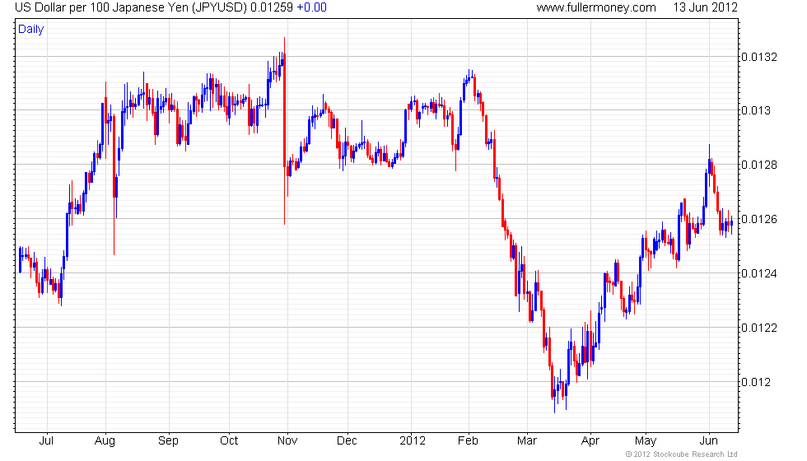This screenshot has width=807, height=461.
Task: Click the 0.013 price axis label
Action: coord(756,110)
